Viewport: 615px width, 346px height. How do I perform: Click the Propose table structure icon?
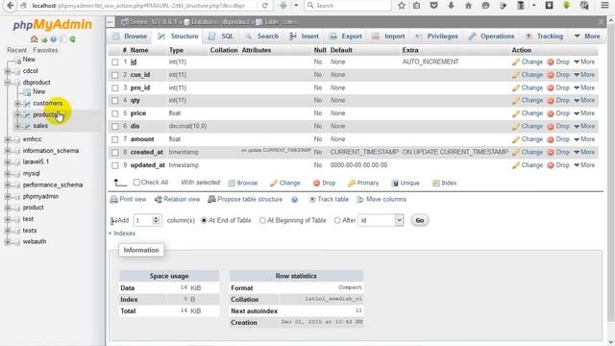click(x=211, y=199)
